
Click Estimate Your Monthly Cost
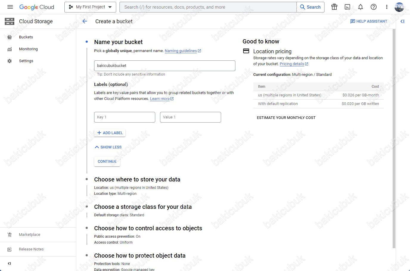[x=286, y=118]
